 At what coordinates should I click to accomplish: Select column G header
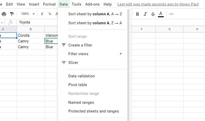tap(169, 29)
